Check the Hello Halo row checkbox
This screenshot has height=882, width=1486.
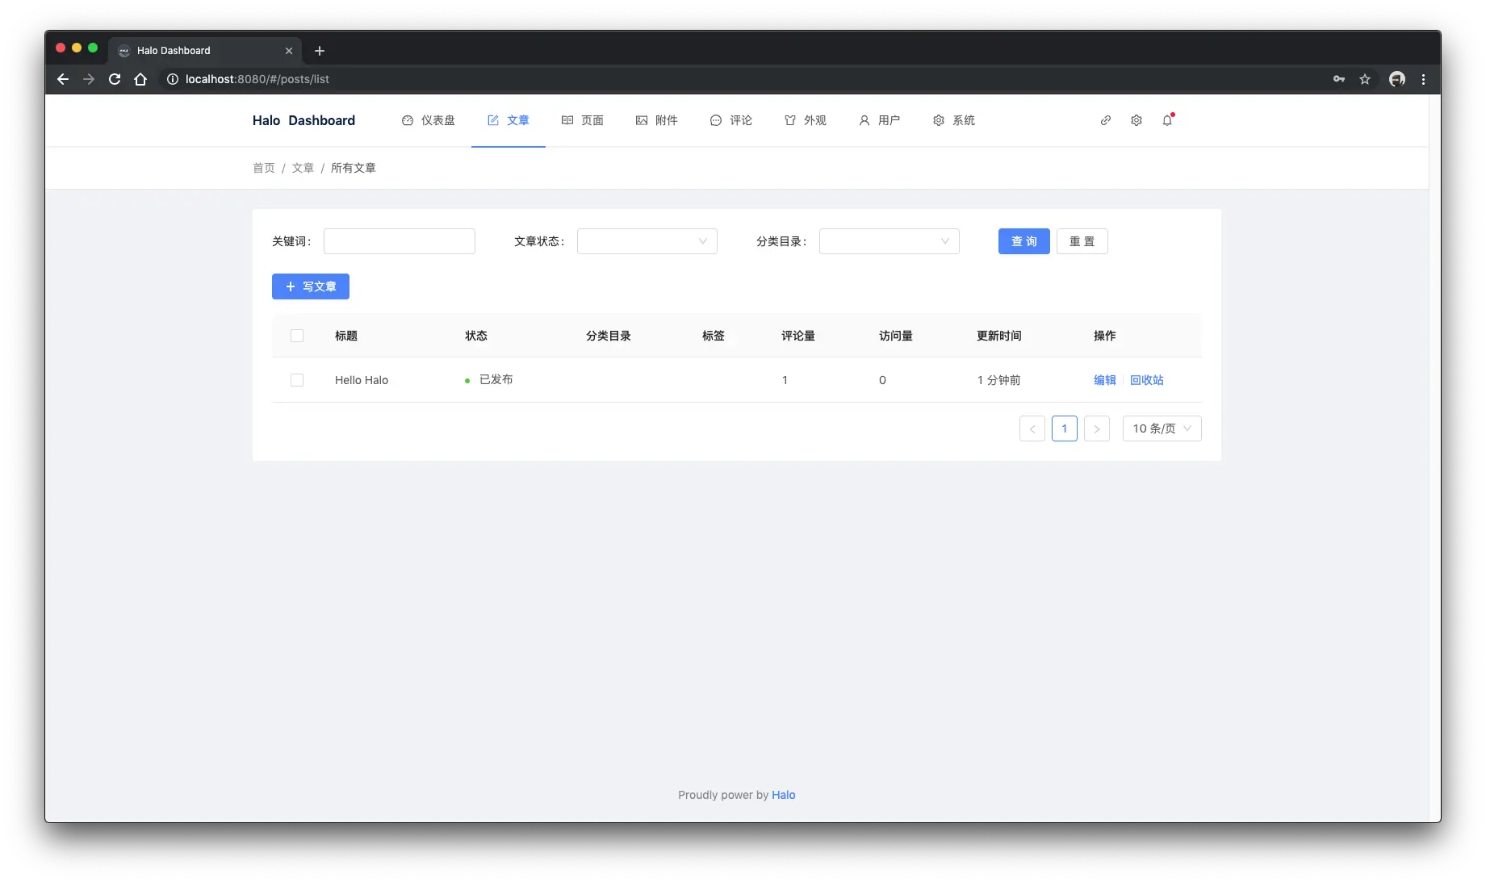297,380
